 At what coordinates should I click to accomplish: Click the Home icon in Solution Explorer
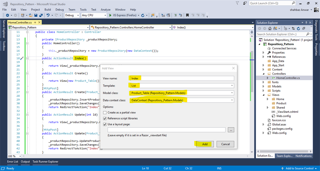270,28
